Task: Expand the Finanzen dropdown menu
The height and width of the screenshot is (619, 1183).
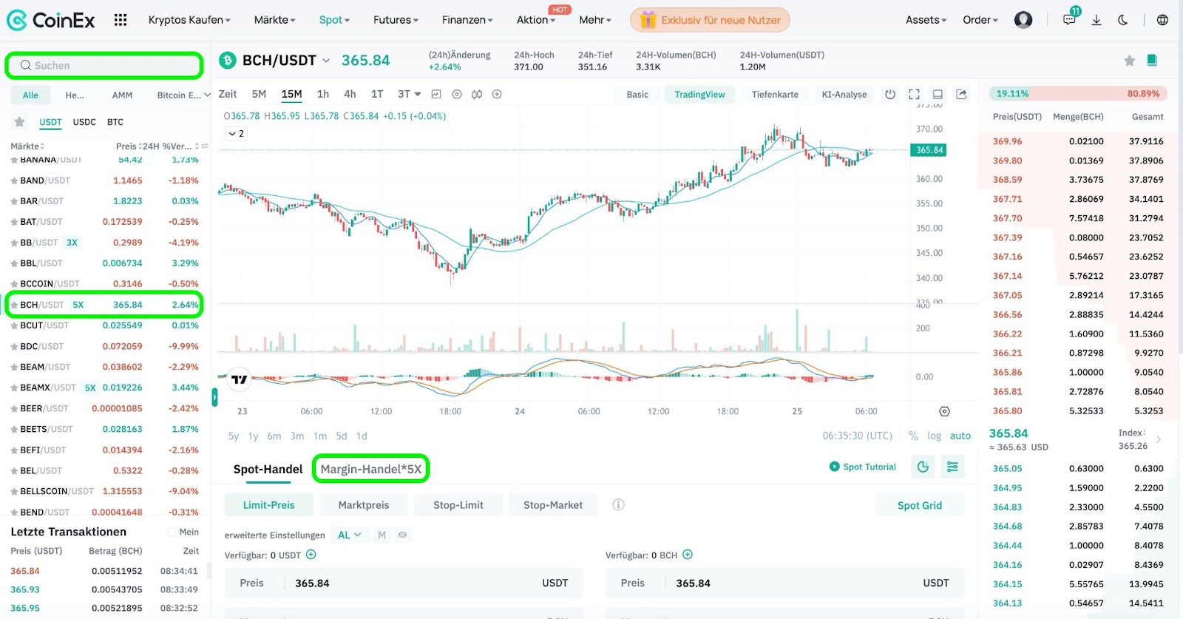Action: (467, 20)
